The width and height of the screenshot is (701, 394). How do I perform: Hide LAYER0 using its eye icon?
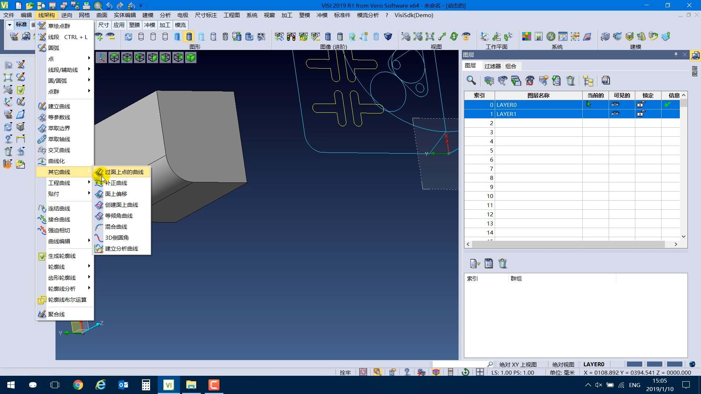615,104
